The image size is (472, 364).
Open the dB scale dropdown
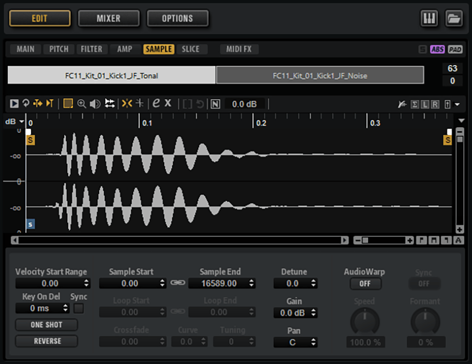tap(22, 121)
